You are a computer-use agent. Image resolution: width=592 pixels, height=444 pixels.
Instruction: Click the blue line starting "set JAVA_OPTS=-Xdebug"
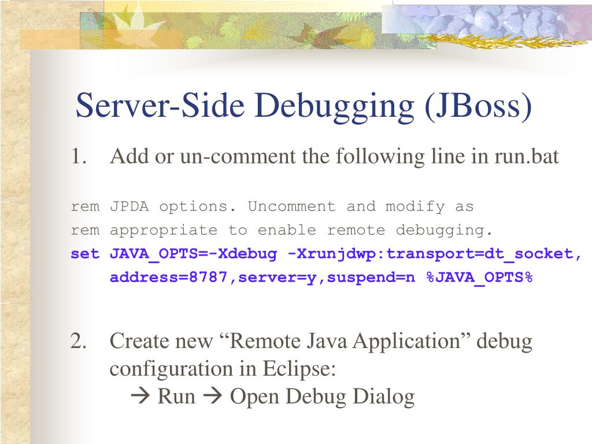326,254
